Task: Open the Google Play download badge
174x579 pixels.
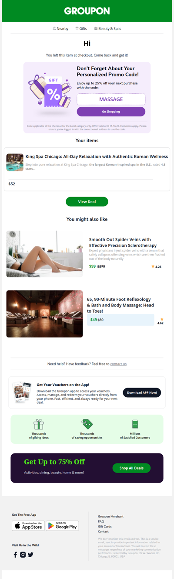Action: pos(62,526)
